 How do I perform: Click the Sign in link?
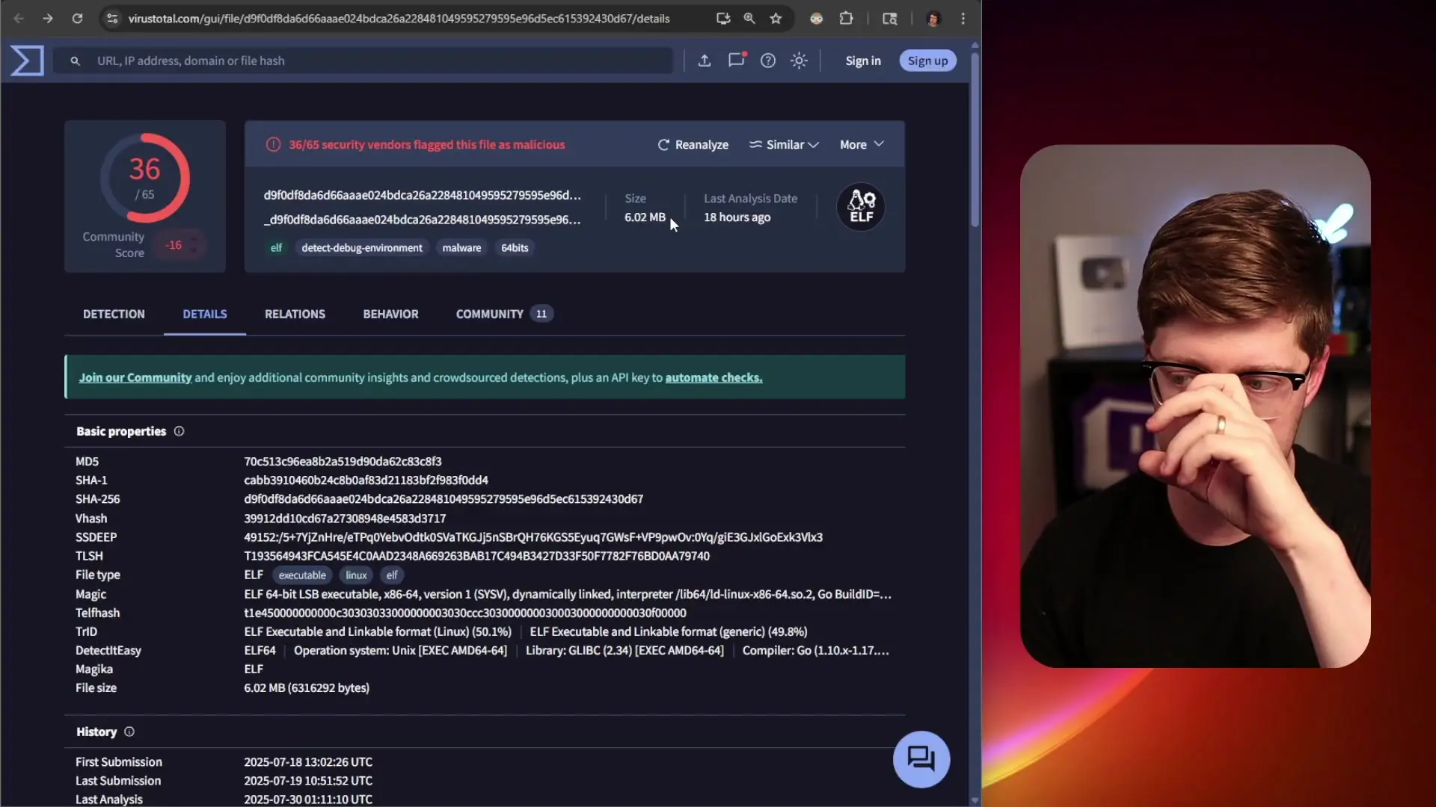click(863, 61)
